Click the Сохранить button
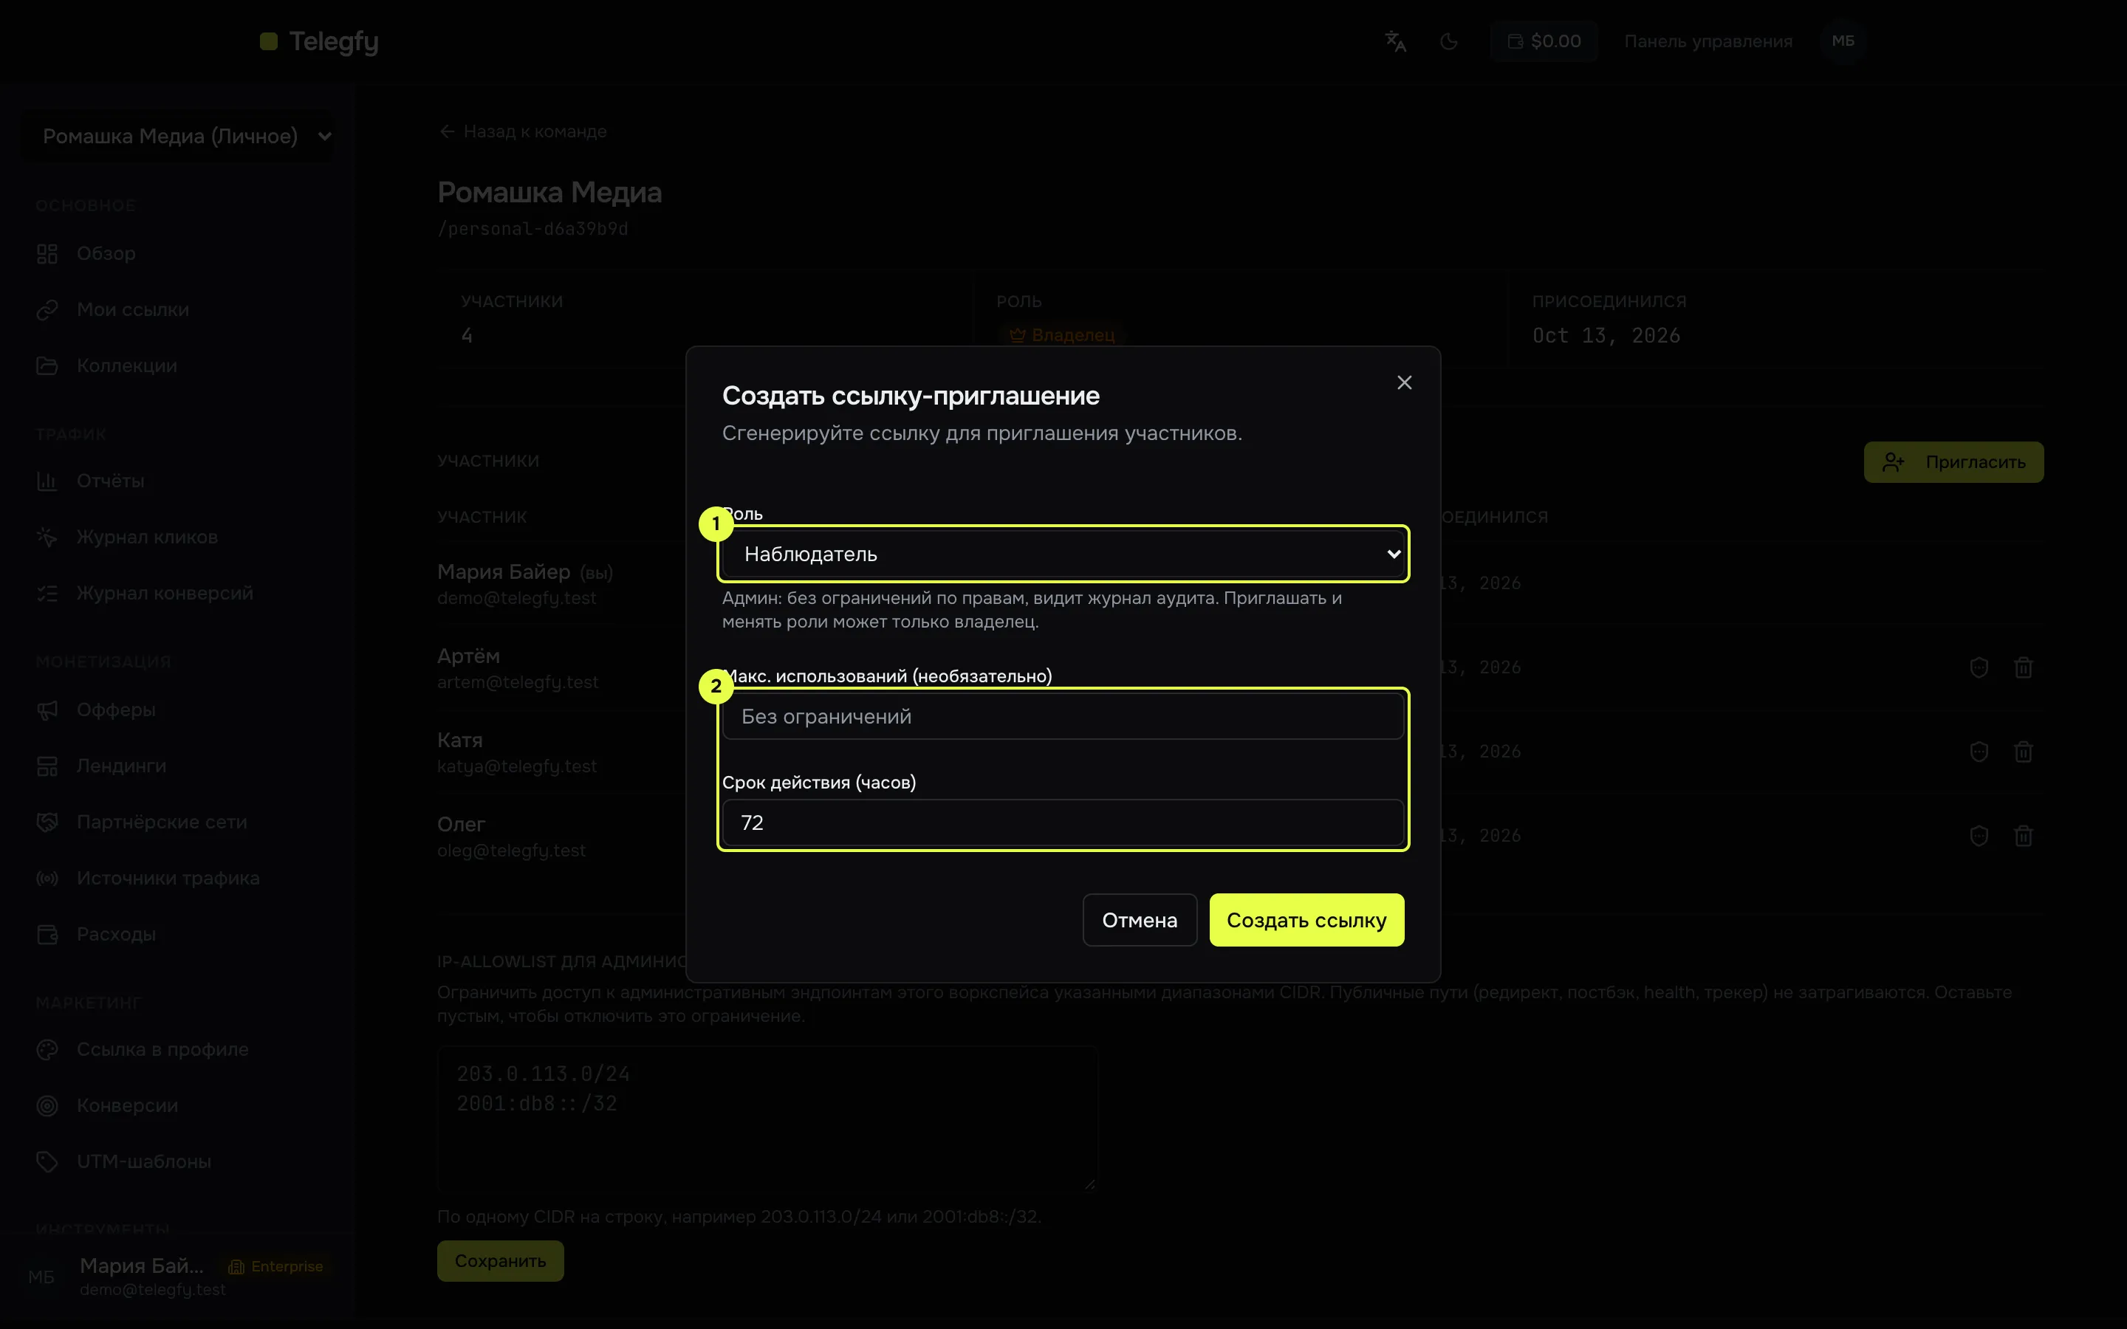This screenshot has height=1329, width=2127. click(500, 1261)
